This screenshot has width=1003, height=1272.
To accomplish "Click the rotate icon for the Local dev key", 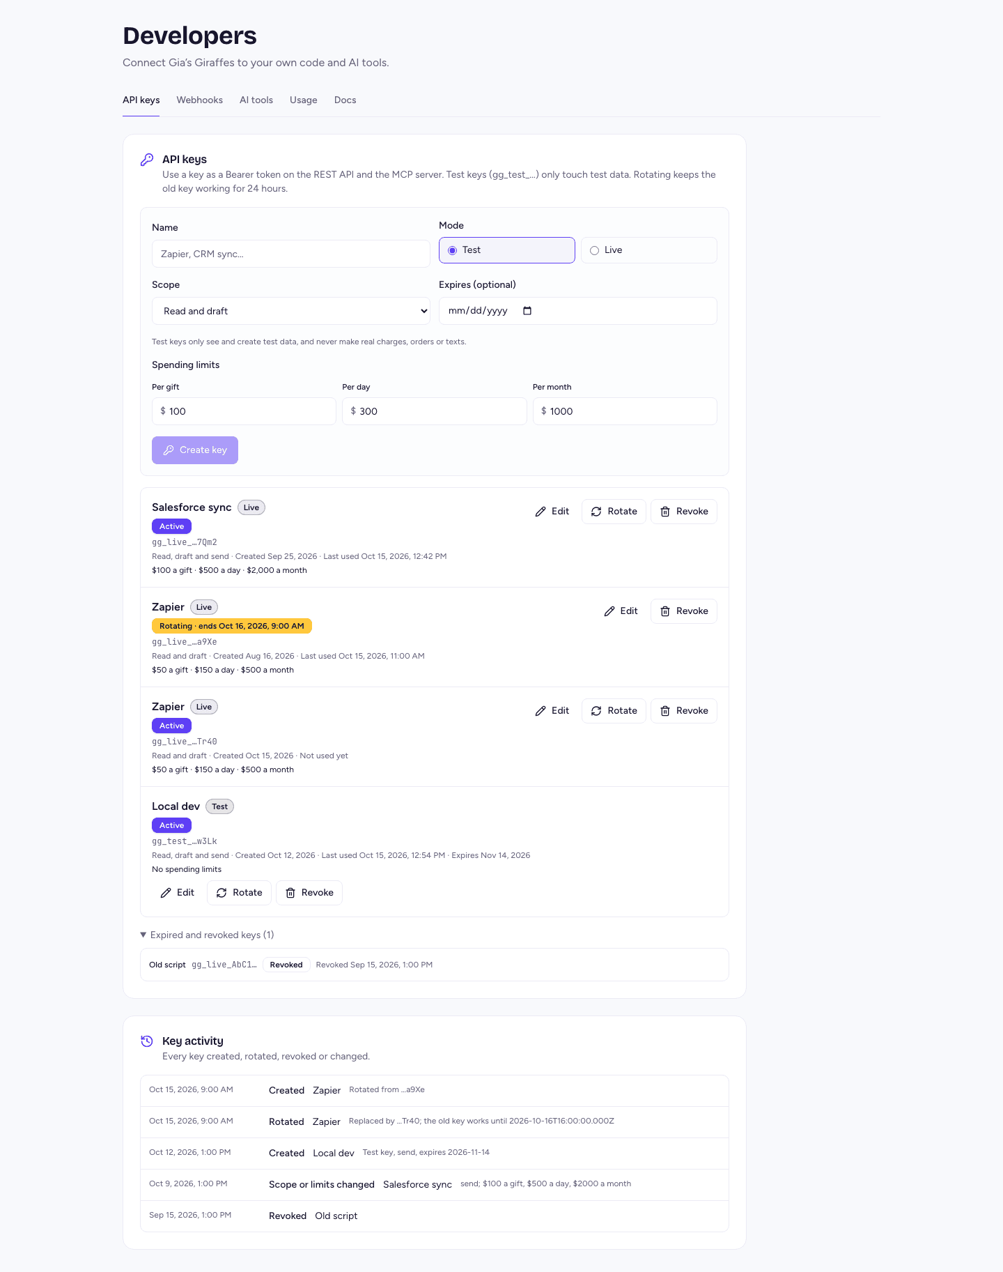I will pyautogui.click(x=221, y=893).
